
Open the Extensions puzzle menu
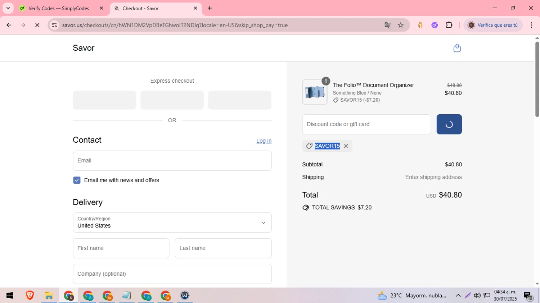pos(449,25)
